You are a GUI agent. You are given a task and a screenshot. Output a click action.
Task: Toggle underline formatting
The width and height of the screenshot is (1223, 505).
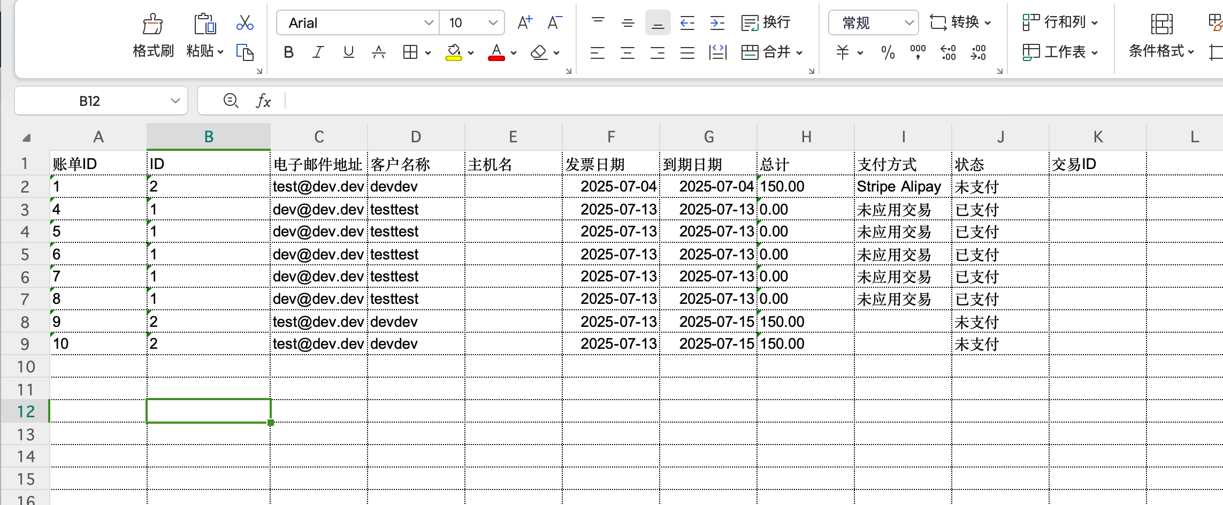click(348, 52)
